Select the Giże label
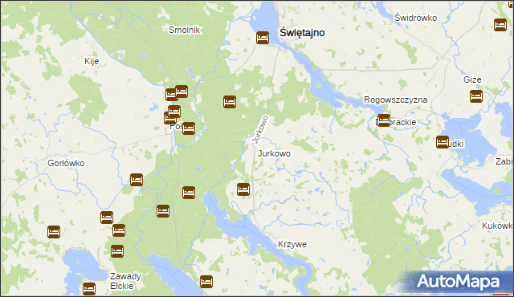The width and height of the screenshot is (514, 297). (x=472, y=79)
